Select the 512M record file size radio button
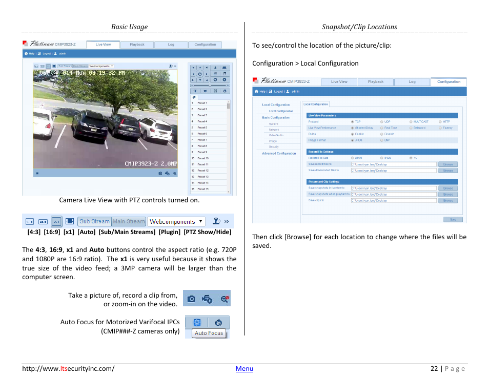 coord(382,158)
